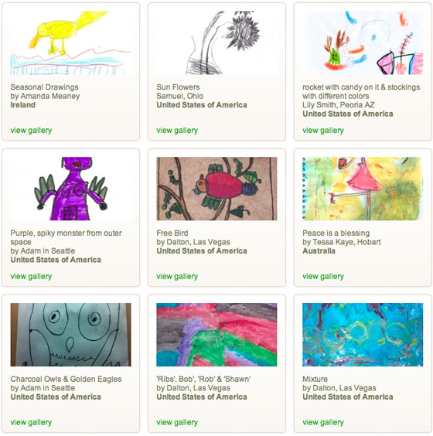Open the rocket with candy drawing thumbnail

coord(363,43)
